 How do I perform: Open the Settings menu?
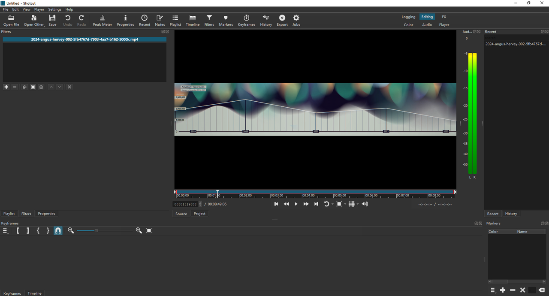tap(54, 9)
